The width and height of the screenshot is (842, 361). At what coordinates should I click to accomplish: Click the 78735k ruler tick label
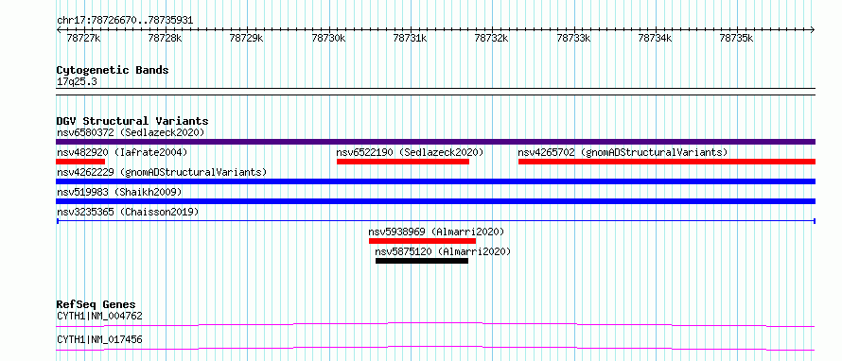point(736,38)
